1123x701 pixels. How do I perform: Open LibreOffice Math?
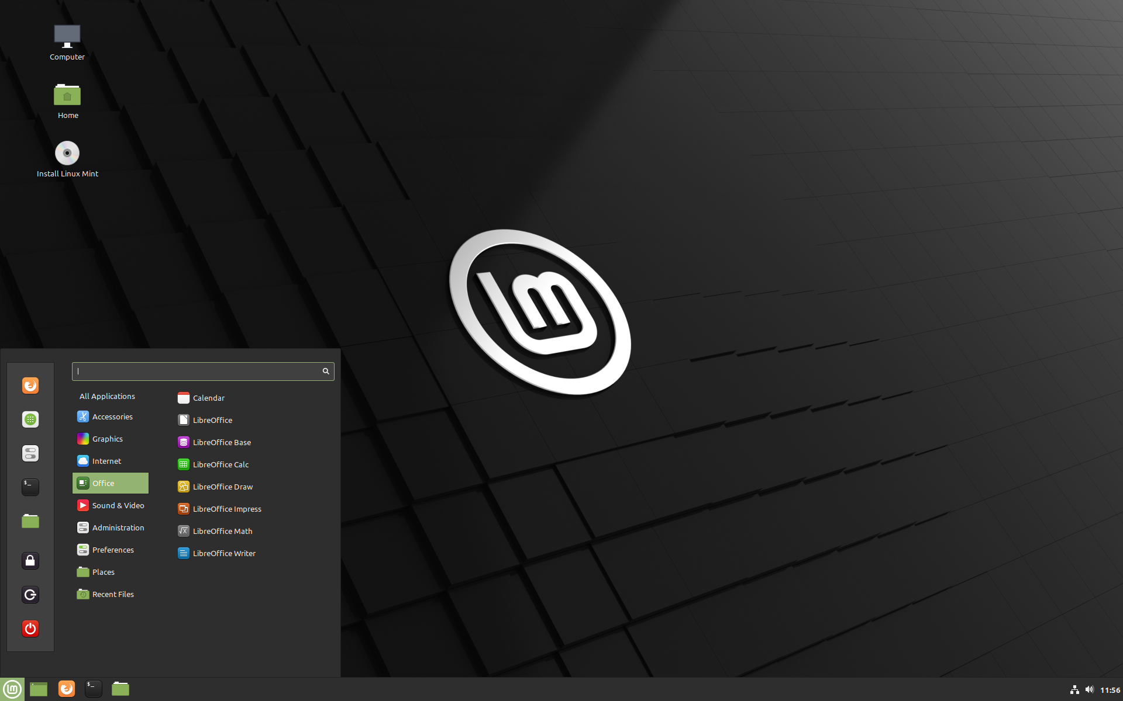point(223,530)
